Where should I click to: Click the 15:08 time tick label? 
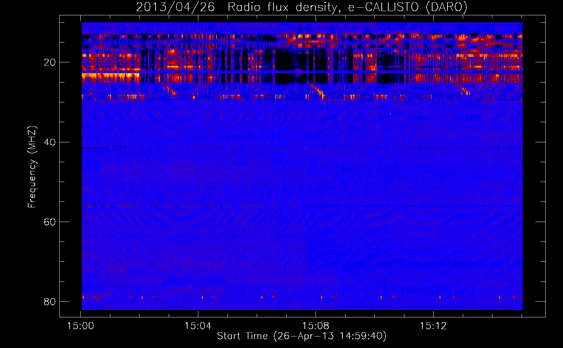pyautogui.click(x=316, y=326)
